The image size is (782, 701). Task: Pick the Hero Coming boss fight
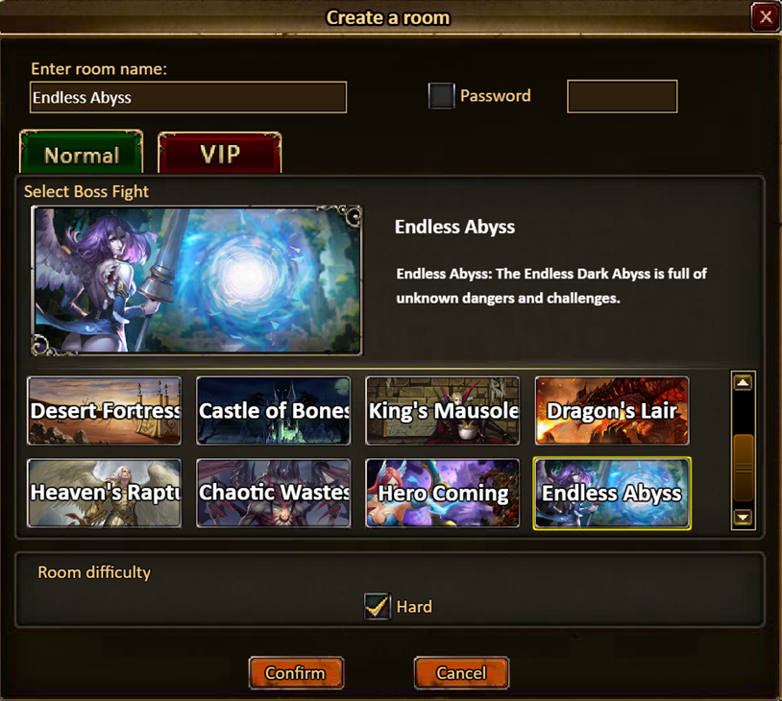pyautogui.click(x=442, y=493)
